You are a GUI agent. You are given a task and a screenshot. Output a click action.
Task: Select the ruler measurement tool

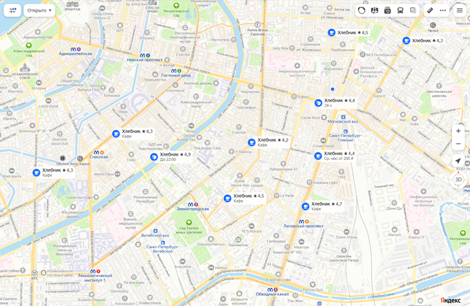tap(430, 10)
